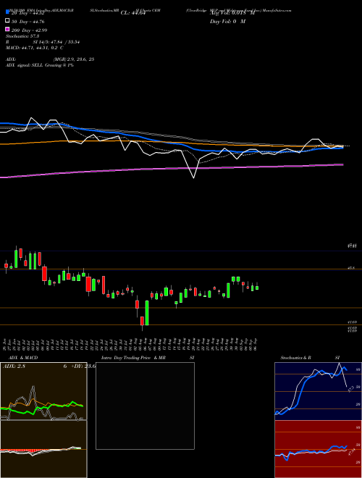Select the '200 Day = 42.99' legend text
The image size is (362, 478).
29,30
